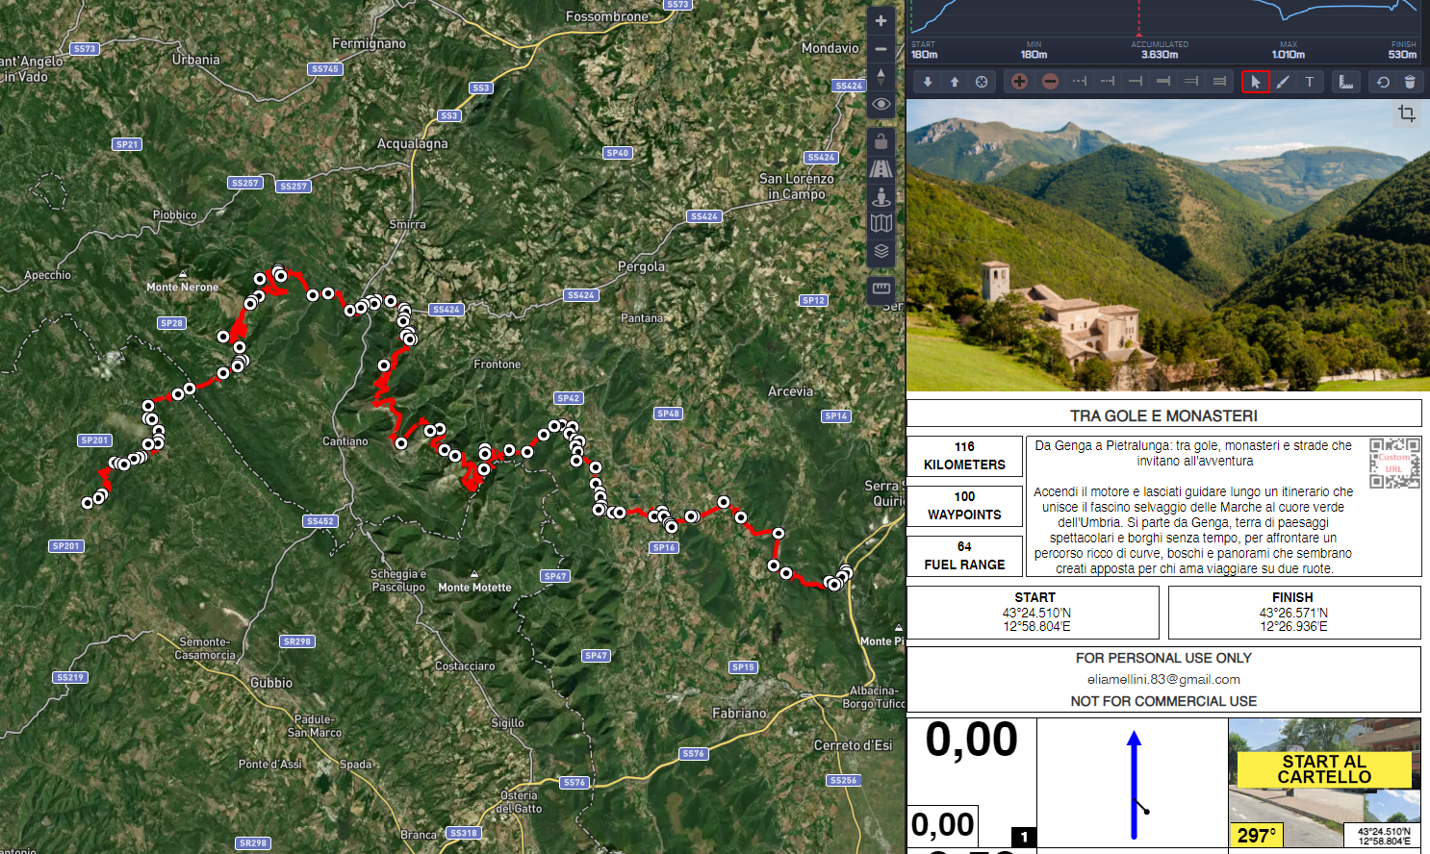Click the large 0,00 total distance
This screenshot has width=1430, height=854.
[x=971, y=741]
